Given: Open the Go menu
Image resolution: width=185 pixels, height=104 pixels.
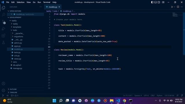Looking at the screenshot, I should [x=34, y=2].
